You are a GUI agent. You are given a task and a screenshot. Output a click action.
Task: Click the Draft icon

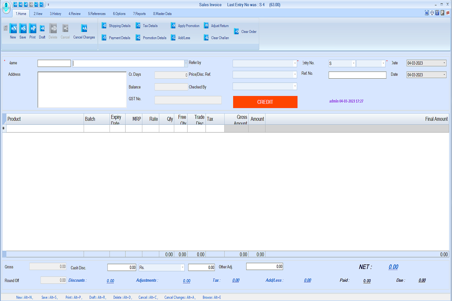(42, 29)
